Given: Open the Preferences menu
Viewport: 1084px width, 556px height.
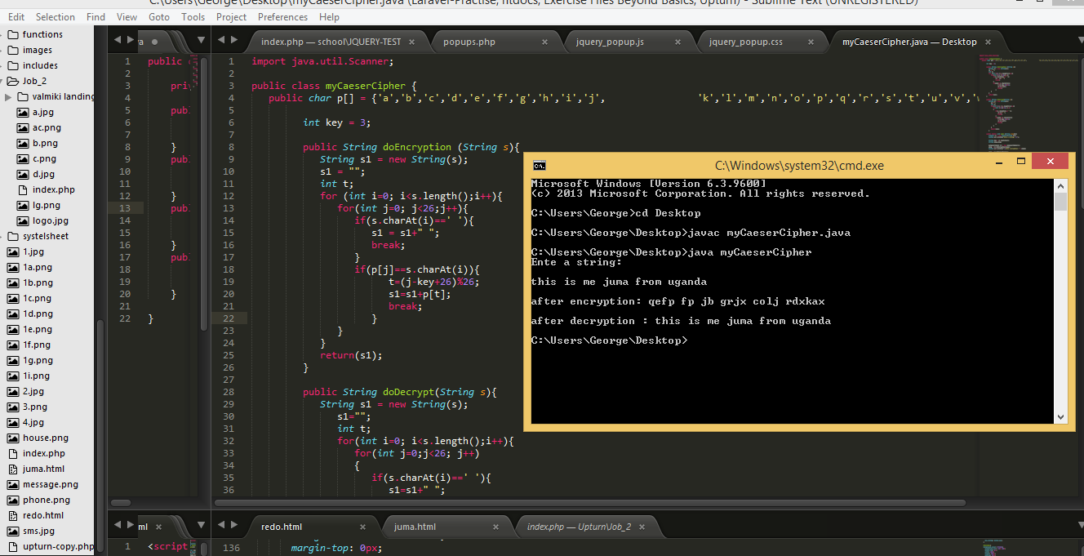Looking at the screenshot, I should pos(282,16).
